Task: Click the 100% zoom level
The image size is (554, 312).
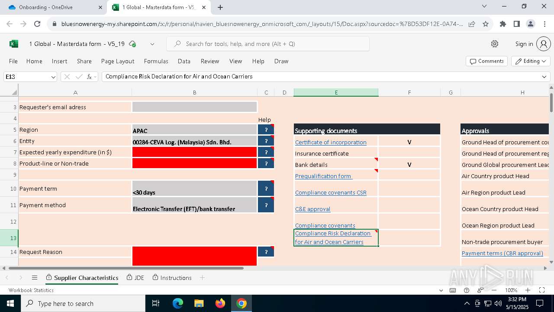Action: point(511,290)
